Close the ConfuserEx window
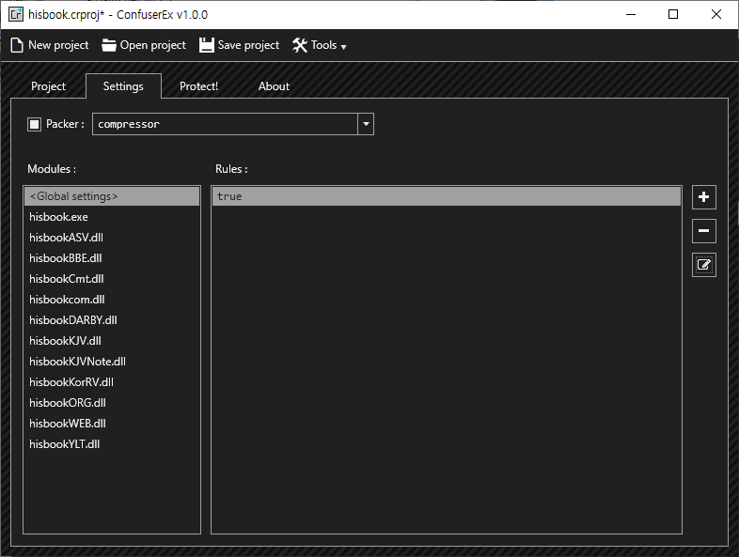The height and width of the screenshot is (557, 739). 715,15
